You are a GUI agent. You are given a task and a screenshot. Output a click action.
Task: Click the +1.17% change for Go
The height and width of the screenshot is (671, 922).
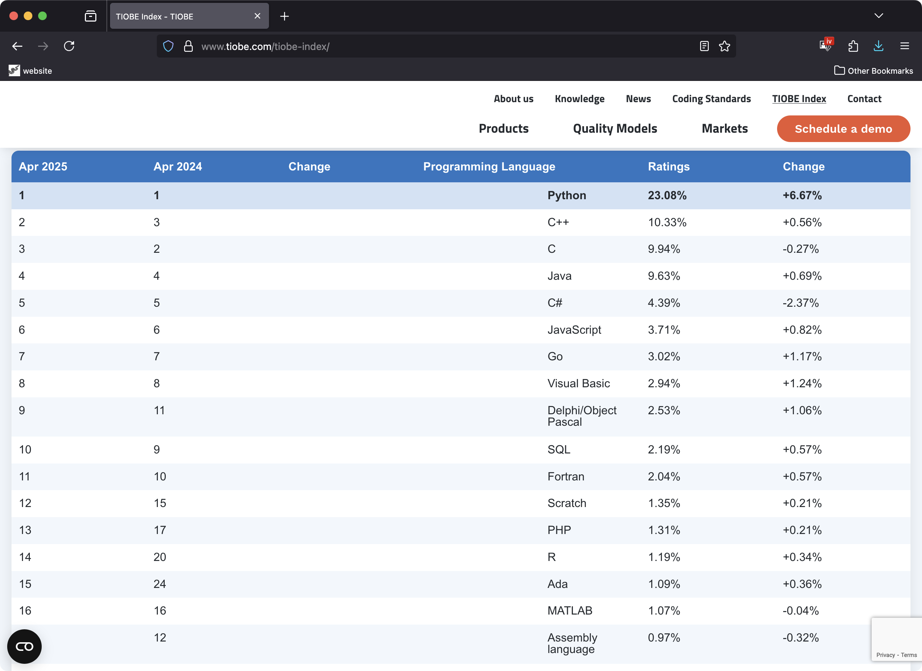click(802, 356)
